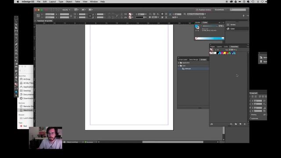Toggle constrain proportions for width and height

[x=71, y=16]
